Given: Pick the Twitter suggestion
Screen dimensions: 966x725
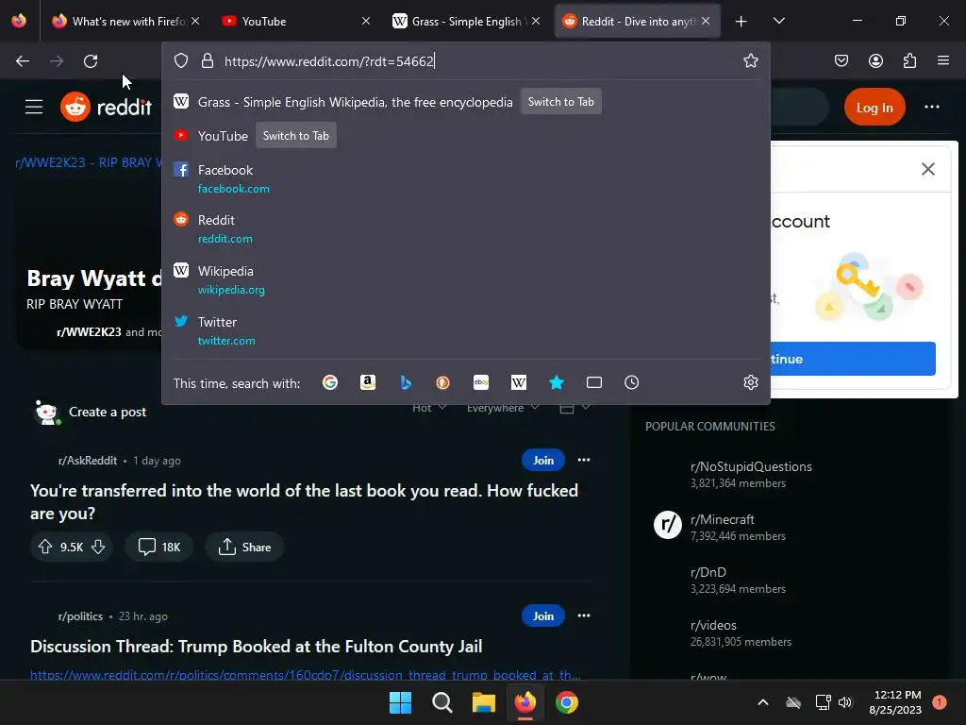Looking at the screenshot, I should (466, 330).
